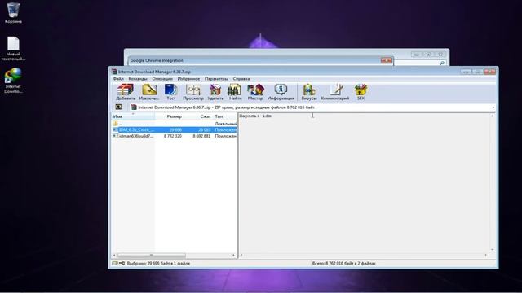
Task: Select the idman636build7 file row
Action: (x=175, y=136)
